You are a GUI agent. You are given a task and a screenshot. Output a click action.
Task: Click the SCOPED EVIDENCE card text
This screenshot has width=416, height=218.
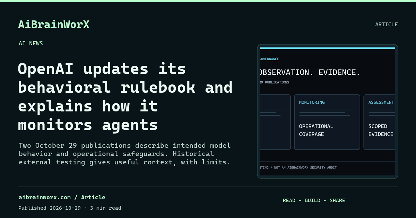tap(381, 130)
